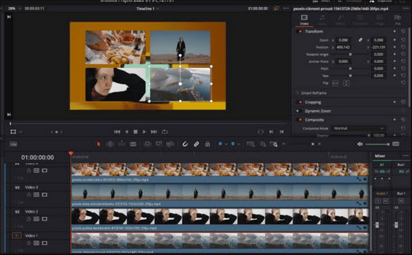Click the Insert Clip toolbar icon
This screenshot has height=255, width=412.
(148, 144)
